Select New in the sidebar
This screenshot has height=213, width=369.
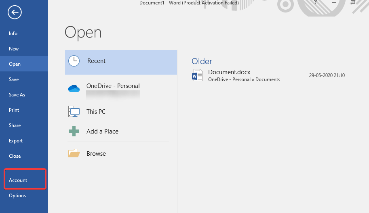click(14, 49)
